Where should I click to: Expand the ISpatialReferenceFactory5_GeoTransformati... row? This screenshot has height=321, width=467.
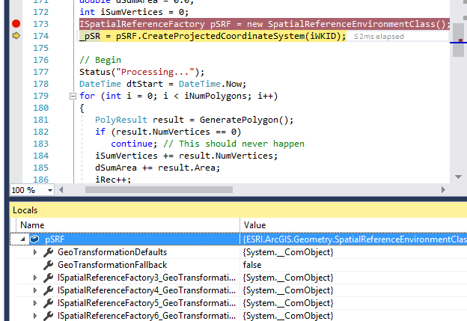coord(35,303)
